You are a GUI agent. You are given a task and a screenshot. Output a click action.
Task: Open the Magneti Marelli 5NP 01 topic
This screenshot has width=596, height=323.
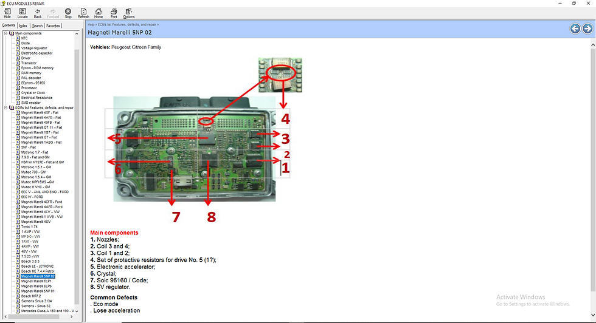point(38,291)
